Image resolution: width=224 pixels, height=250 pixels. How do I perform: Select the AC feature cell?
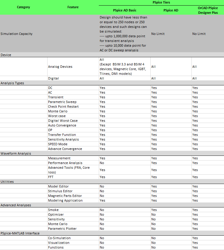(73, 92)
